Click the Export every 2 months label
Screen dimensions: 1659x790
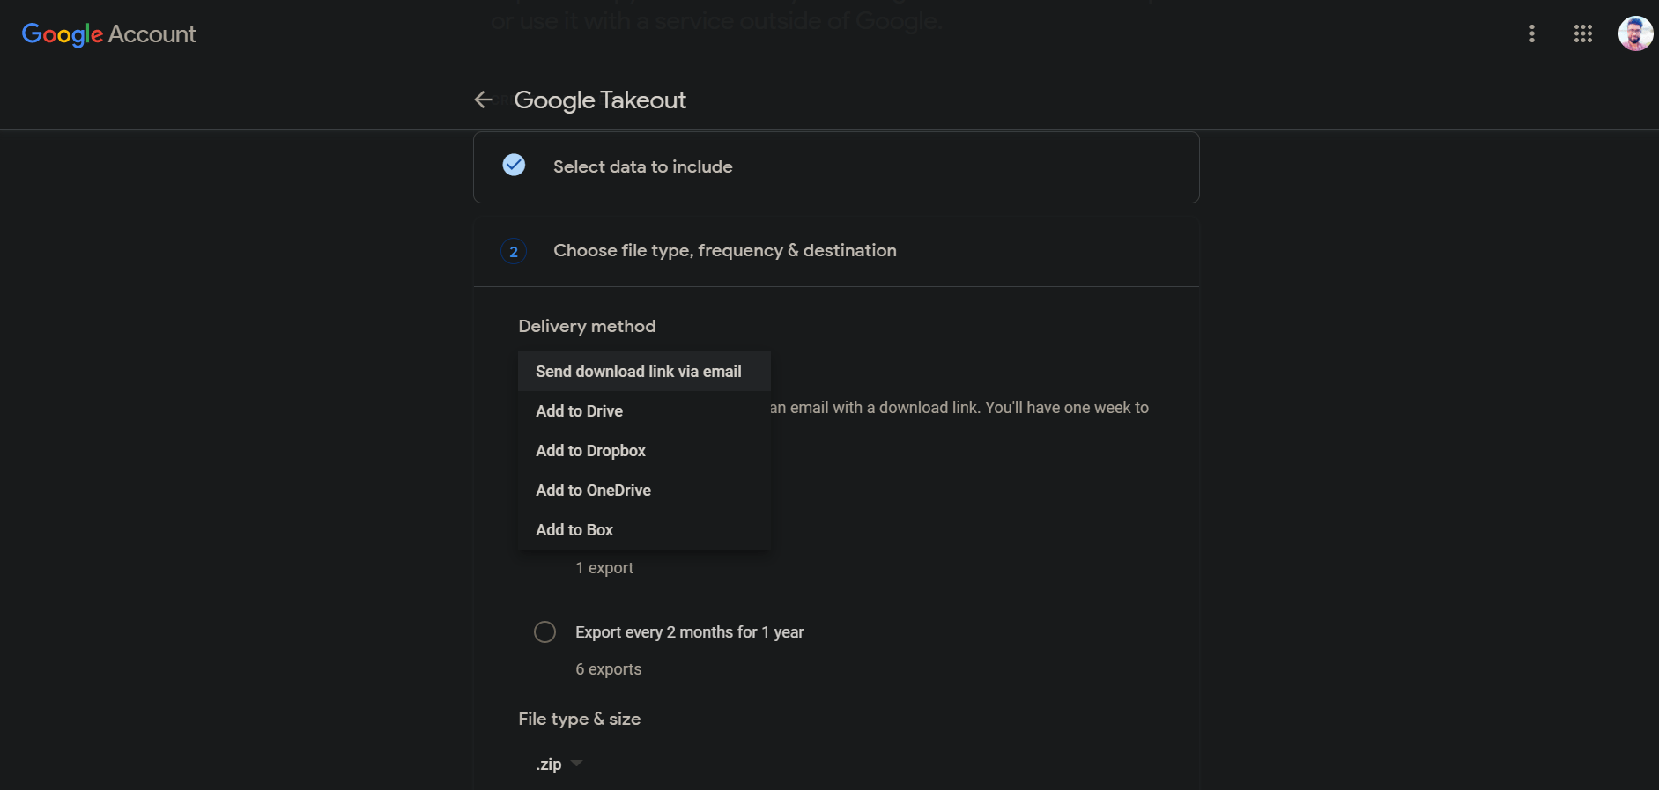coord(690,632)
